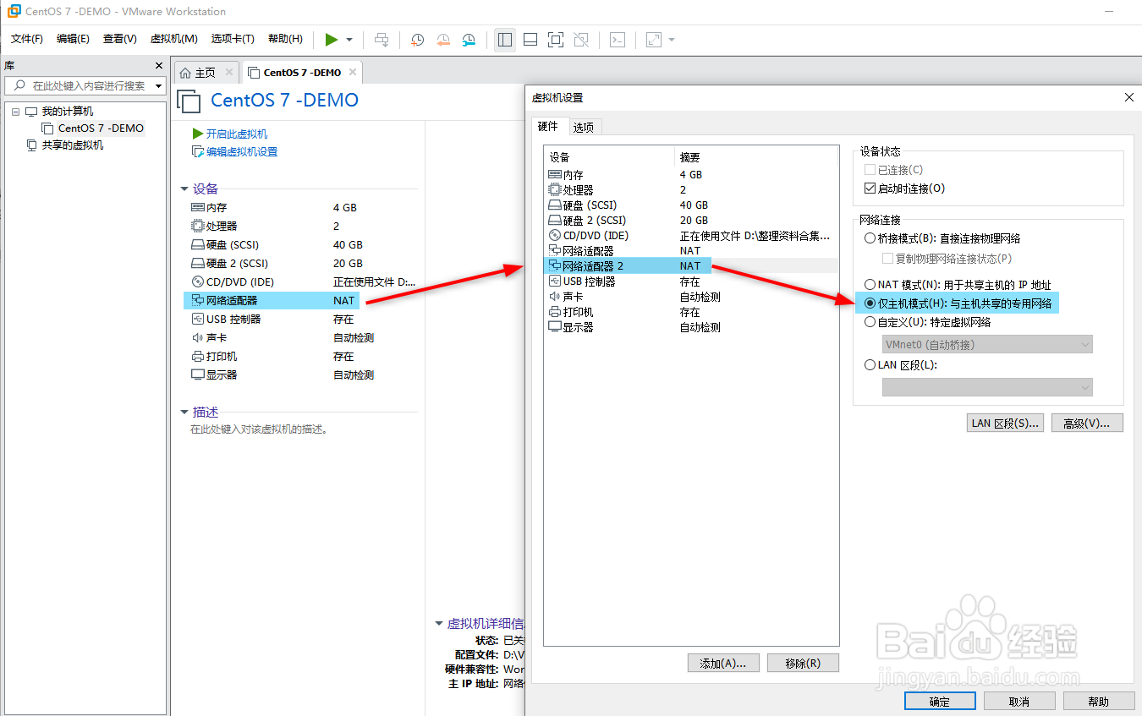Open the power options dropdown arrow
This screenshot has height=716, width=1142.
349,40
